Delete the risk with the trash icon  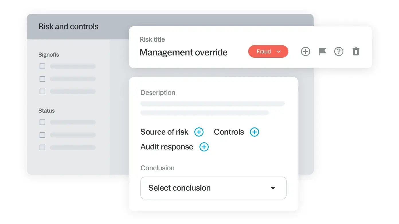356,52
